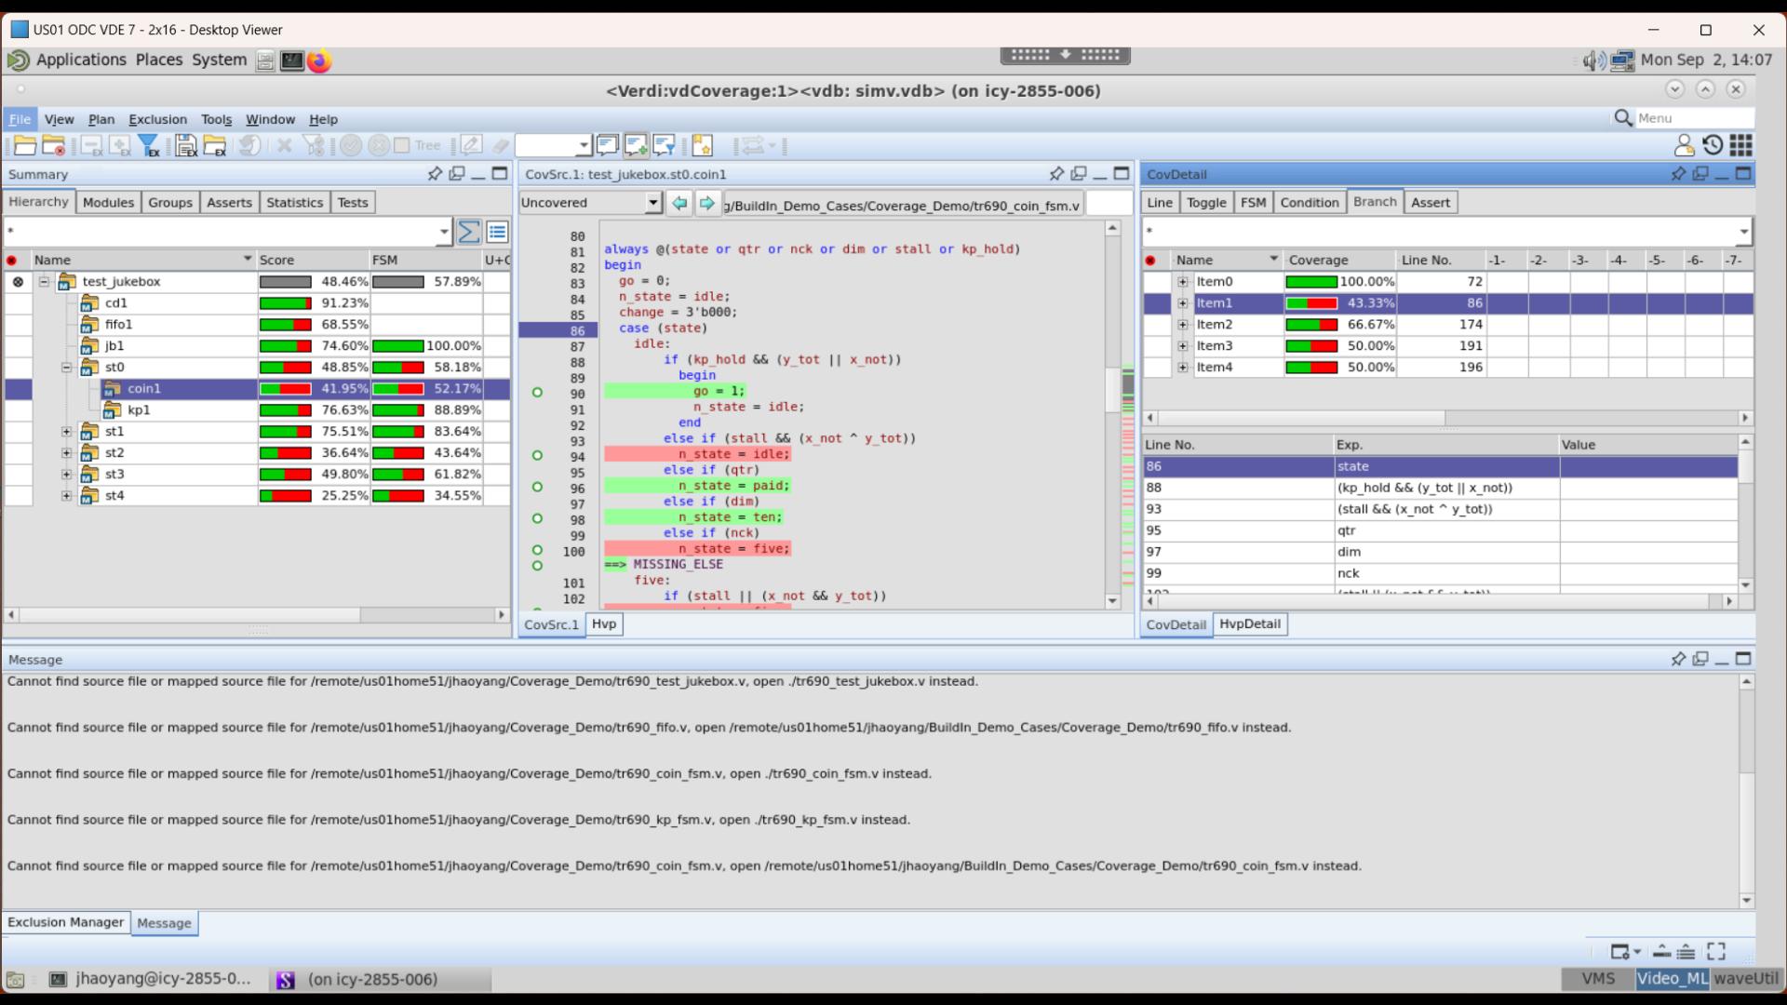Open the empty toolbar combo box
The height and width of the screenshot is (1005, 1787).
554,145
